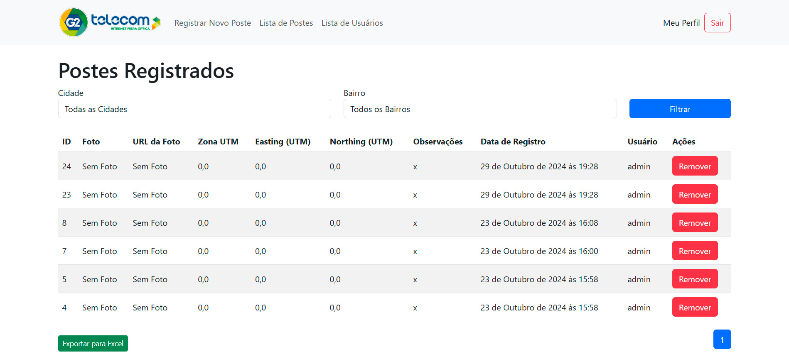Expand the Cidade dropdown
The image size is (789, 359).
pos(194,109)
